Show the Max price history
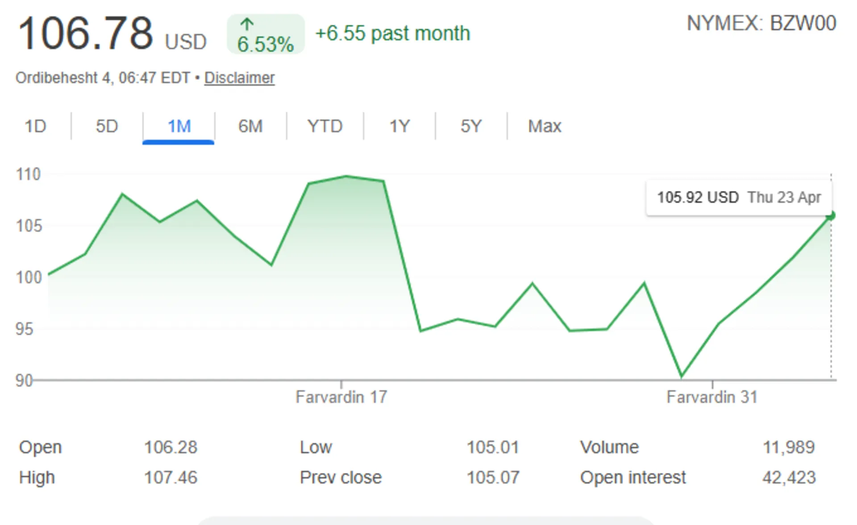 545,126
